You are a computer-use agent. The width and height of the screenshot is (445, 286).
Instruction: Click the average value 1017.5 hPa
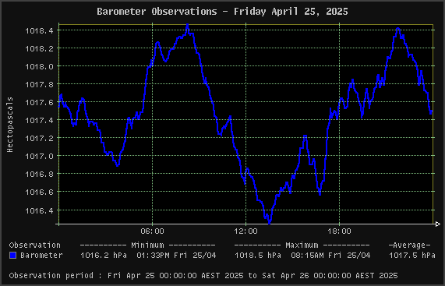point(412,256)
